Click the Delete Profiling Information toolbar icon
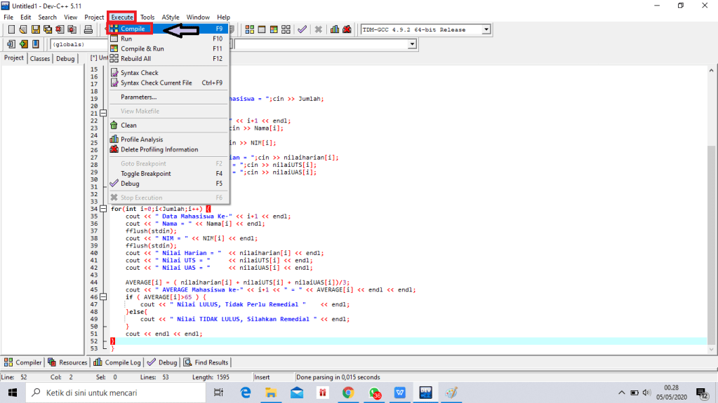The image size is (718, 403). click(x=347, y=29)
